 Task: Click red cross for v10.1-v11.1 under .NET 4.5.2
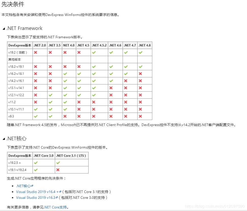click(x=94, y=109)
